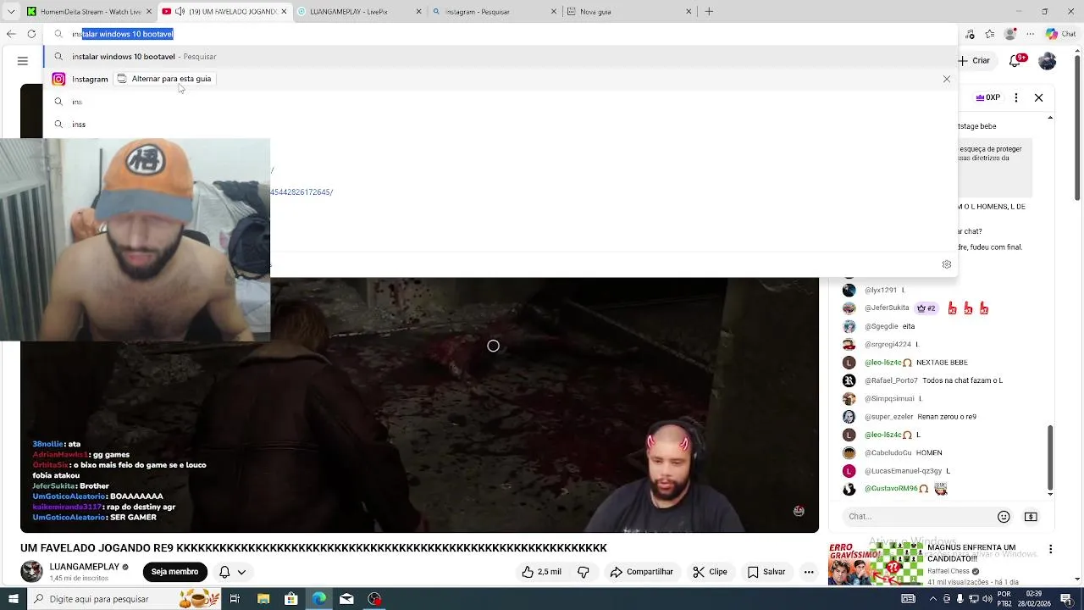This screenshot has height=610, width=1084.
Task: Open options for the MAGNUS ENFRENTA video
Action: (x=1051, y=549)
